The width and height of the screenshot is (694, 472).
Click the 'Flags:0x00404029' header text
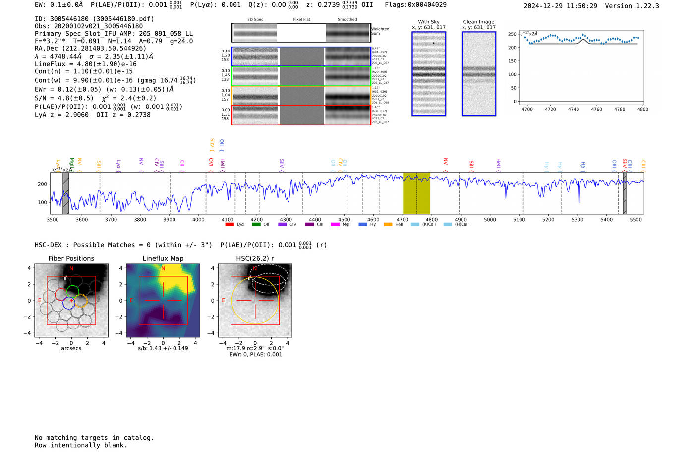point(415,4)
